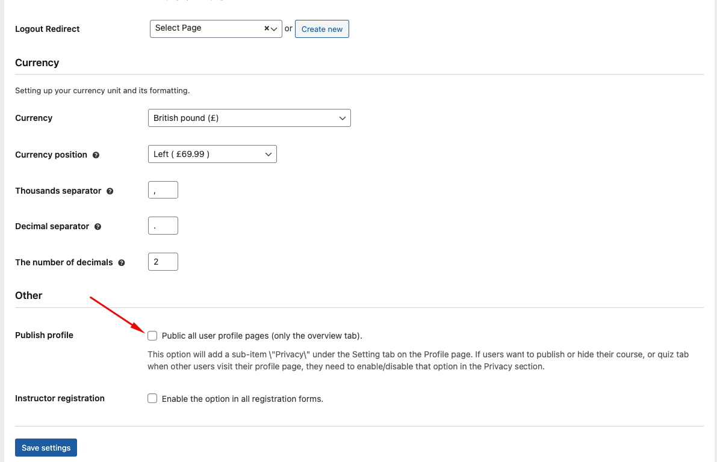Click the Publish profile row label

tap(45, 335)
